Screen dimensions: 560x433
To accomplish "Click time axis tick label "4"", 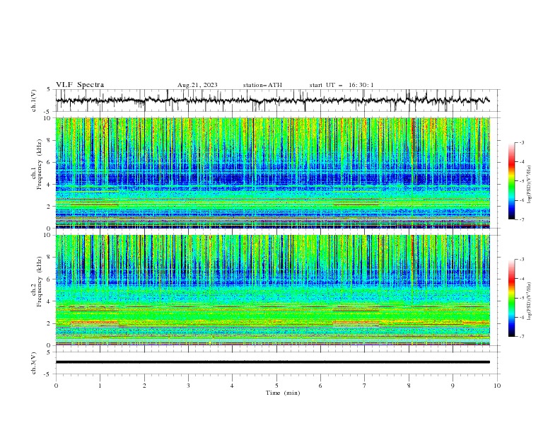I will (x=233, y=386).
